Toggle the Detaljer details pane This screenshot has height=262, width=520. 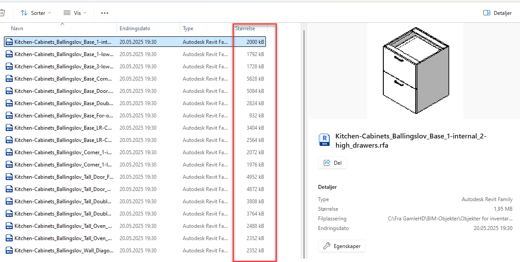coord(498,13)
